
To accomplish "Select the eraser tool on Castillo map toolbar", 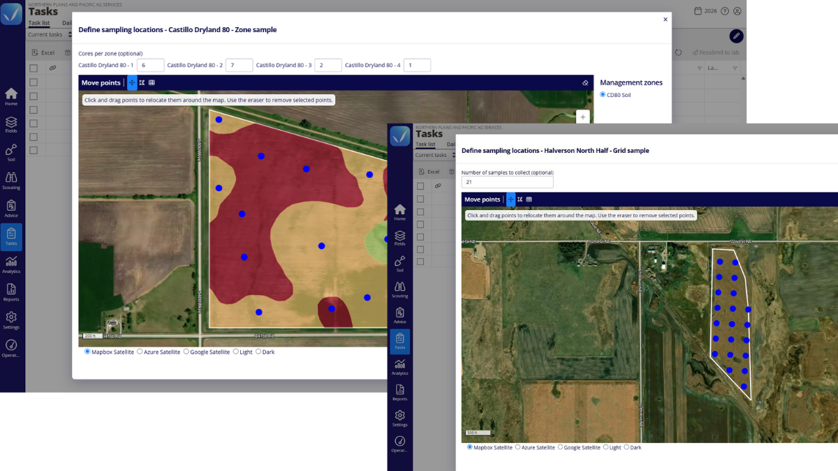I will click(x=585, y=83).
